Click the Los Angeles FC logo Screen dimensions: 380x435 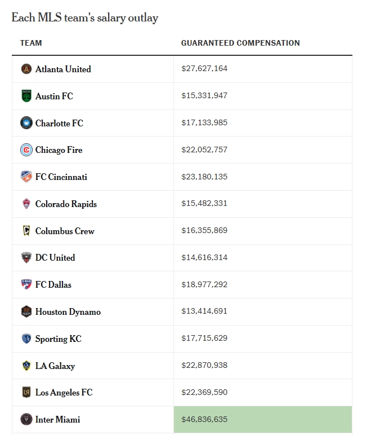pos(26,392)
